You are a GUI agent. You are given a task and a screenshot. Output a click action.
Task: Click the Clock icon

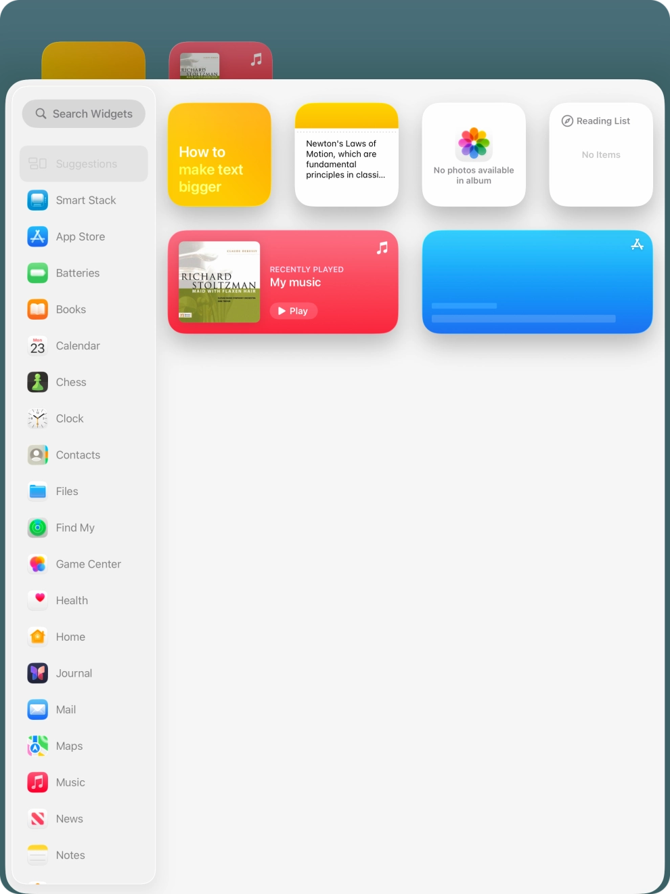[38, 419]
